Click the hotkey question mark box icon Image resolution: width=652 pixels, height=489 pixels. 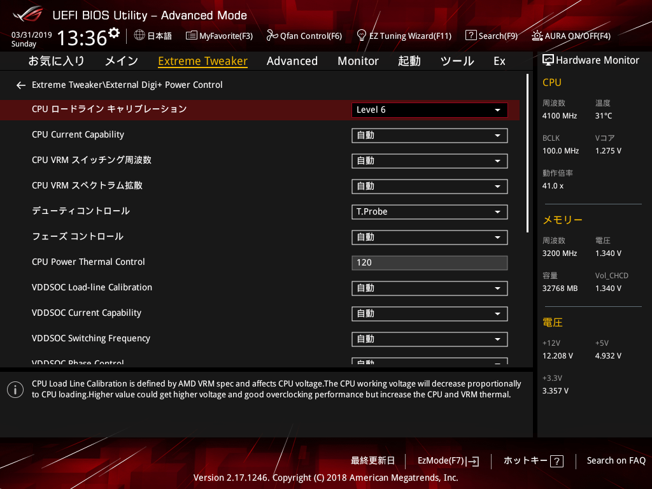click(556, 461)
